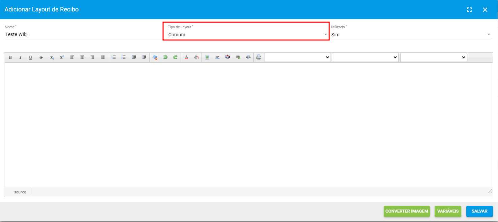This screenshot has width=498, height=222.
Task: Click the Nome field containing Teste Wiki
Action: click(83, 34)
